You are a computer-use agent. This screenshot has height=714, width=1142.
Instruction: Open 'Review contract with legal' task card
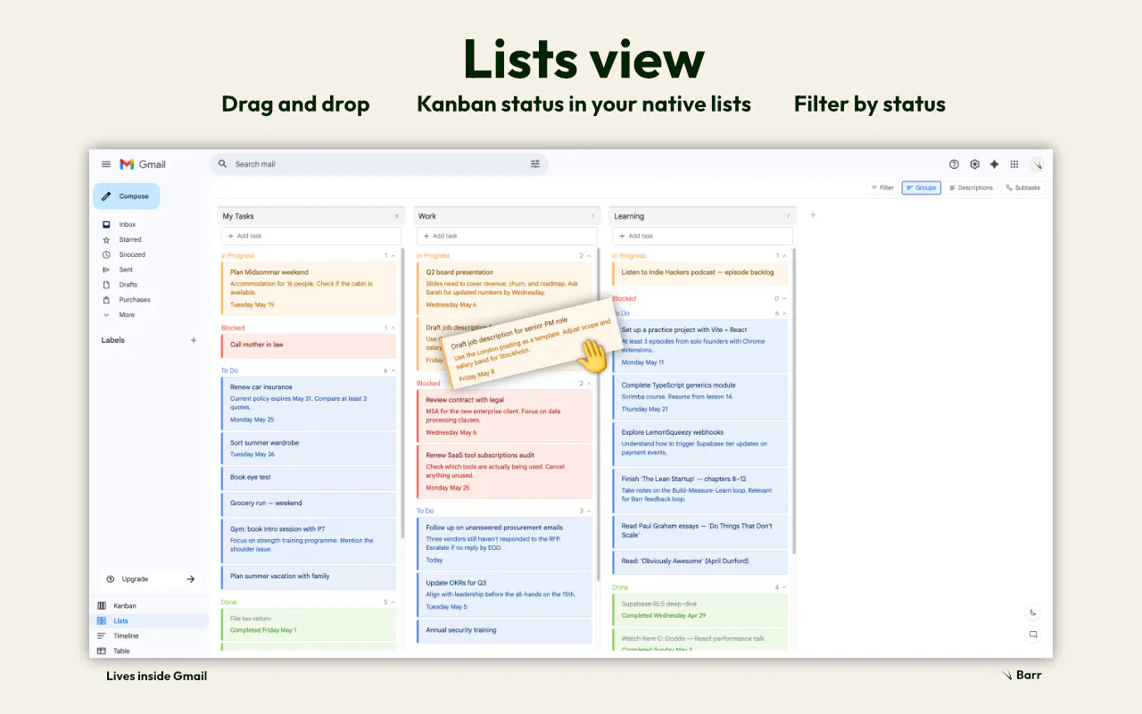[504, 417]
